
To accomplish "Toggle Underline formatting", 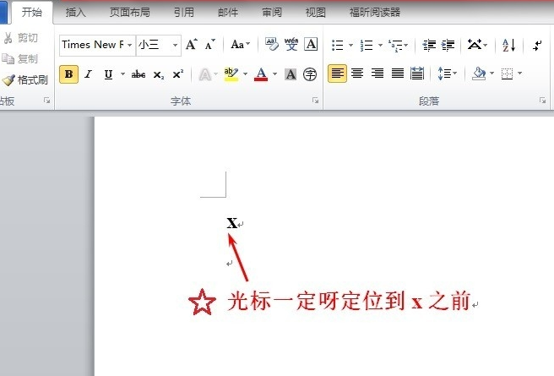I will (x=108, y=74).
